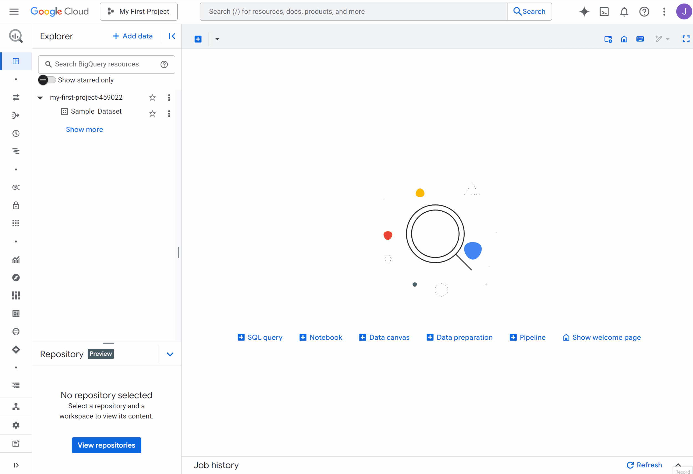This screenshot has height=474, width=693.
Task: Click Add data button
Action: click(x=133, y=36)
